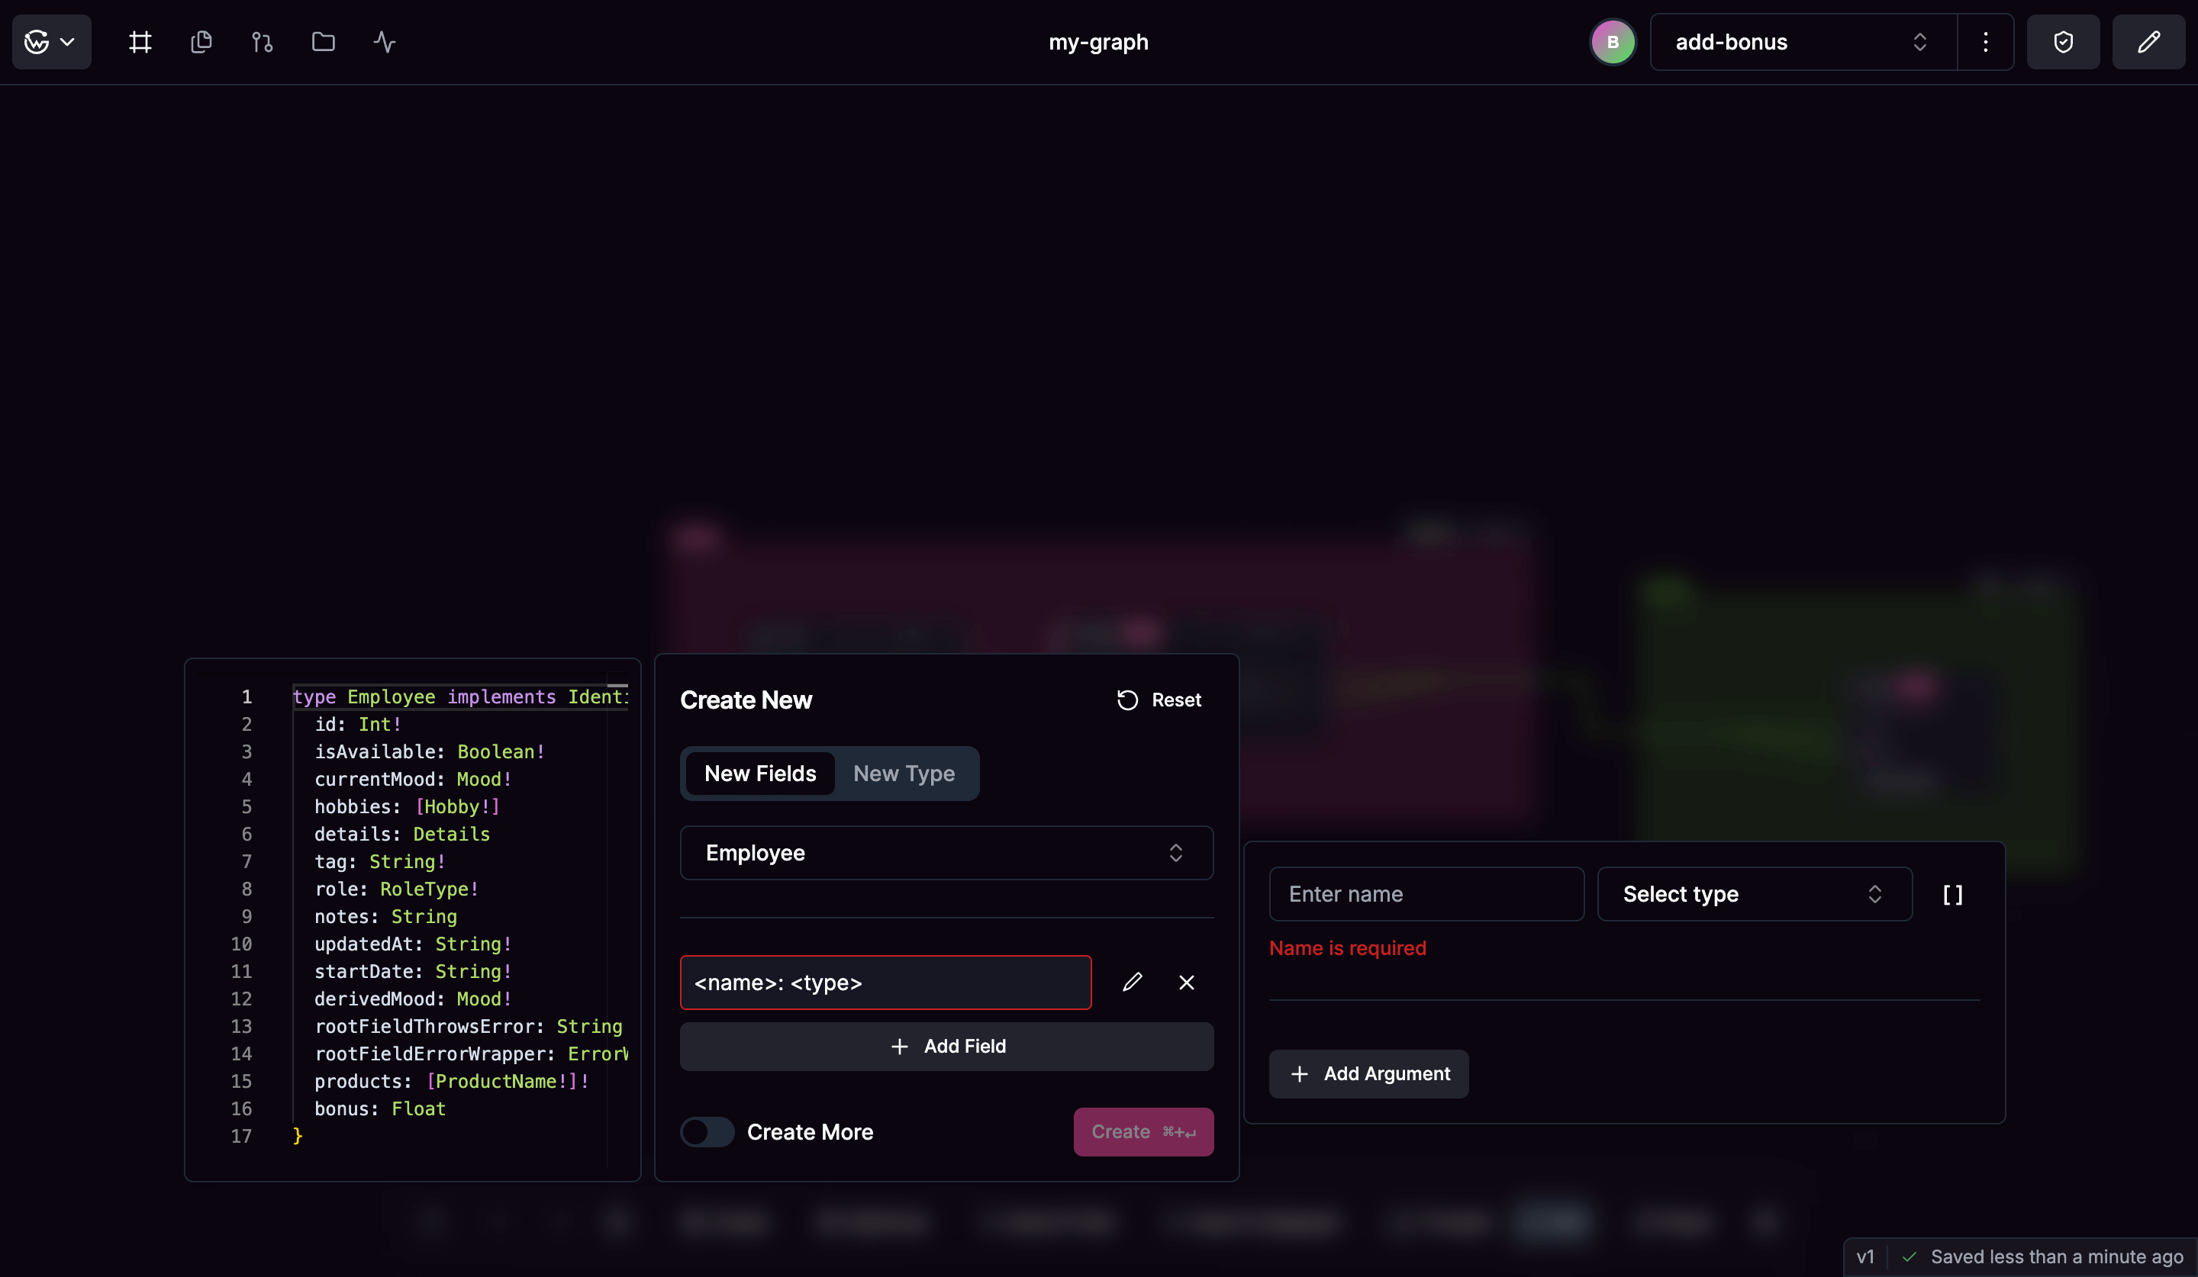Remove the <name>: <type> field with X

point(1186,982)
